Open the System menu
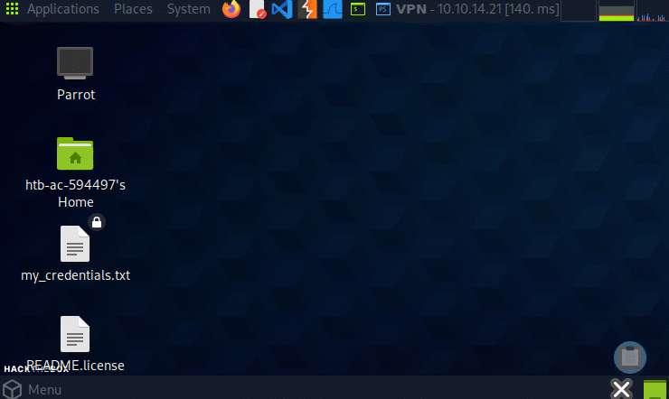Image resolution: width=669 pixels, height=399 pixels. point(188,9)
